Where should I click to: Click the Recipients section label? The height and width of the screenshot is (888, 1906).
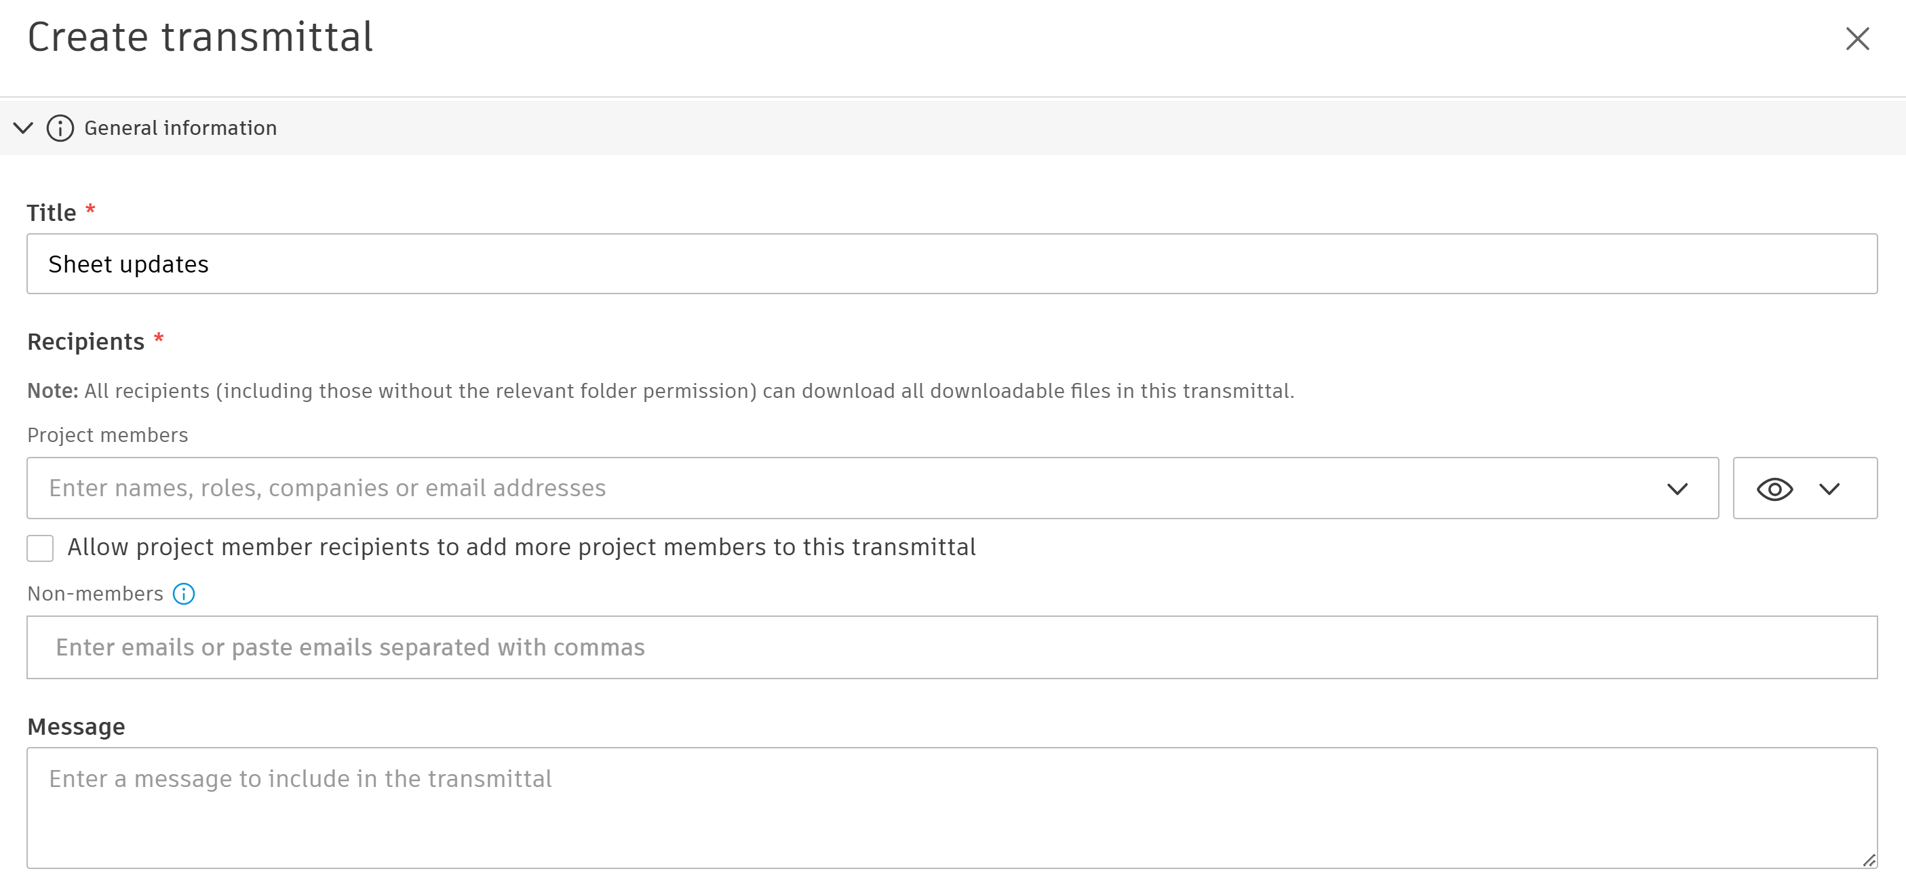coord(86,342)
